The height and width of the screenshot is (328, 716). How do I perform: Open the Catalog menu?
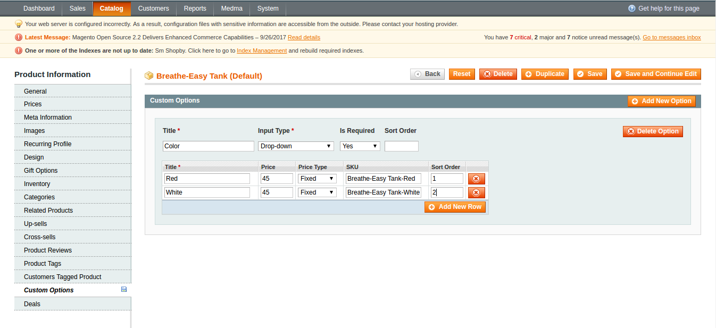click(x=111, y=9)
